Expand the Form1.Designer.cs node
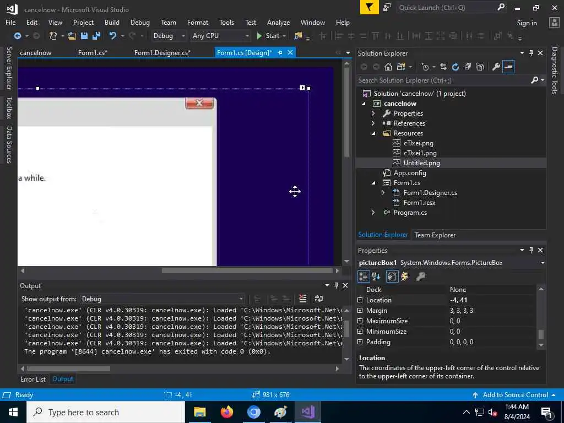564x423 pixels. click(383, 193)
